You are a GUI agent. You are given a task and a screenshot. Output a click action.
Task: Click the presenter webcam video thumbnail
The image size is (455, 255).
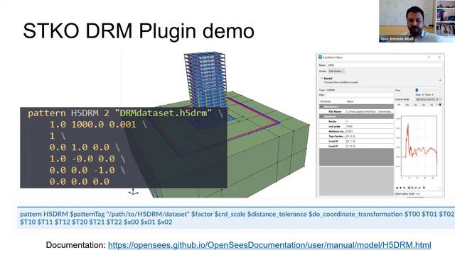pyautogui.click(x=417, y=21)
